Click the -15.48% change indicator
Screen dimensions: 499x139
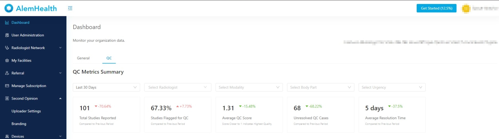pyautogui.click(x=247, y=106)
